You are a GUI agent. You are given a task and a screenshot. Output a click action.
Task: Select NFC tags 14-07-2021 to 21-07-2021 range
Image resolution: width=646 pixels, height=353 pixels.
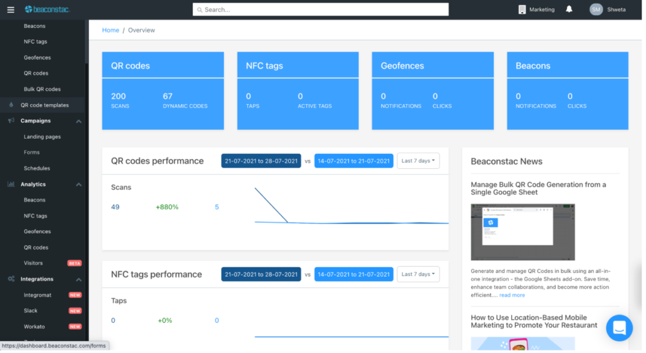pyautogui.click(x=354, y=275)
